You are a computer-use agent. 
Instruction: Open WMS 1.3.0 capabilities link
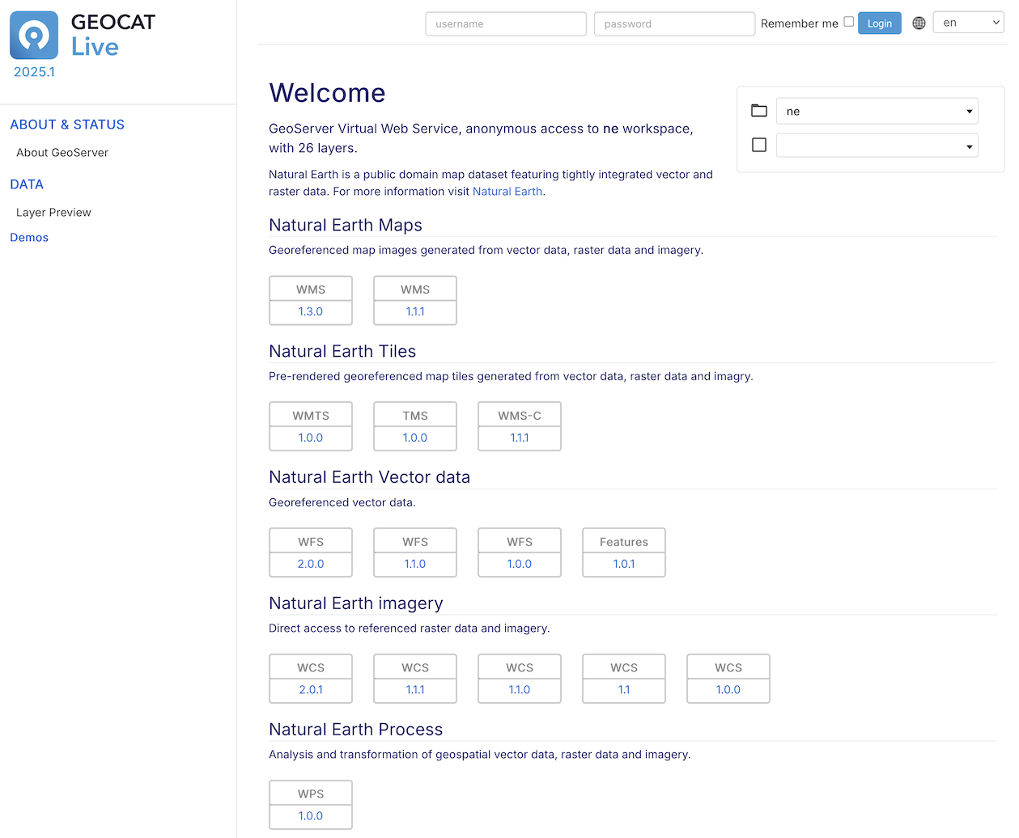pyautogui.click(x=311, y=311)
